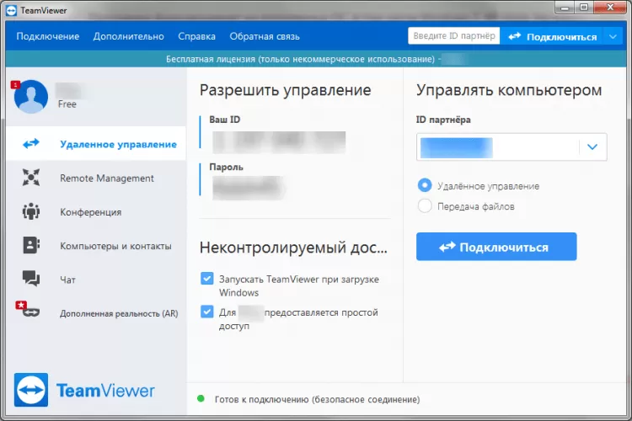Click the Введите ID партнёр input field

click(454, 36)
